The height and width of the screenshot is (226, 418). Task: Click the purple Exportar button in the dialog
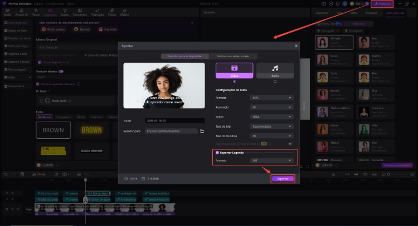point(283,179)
